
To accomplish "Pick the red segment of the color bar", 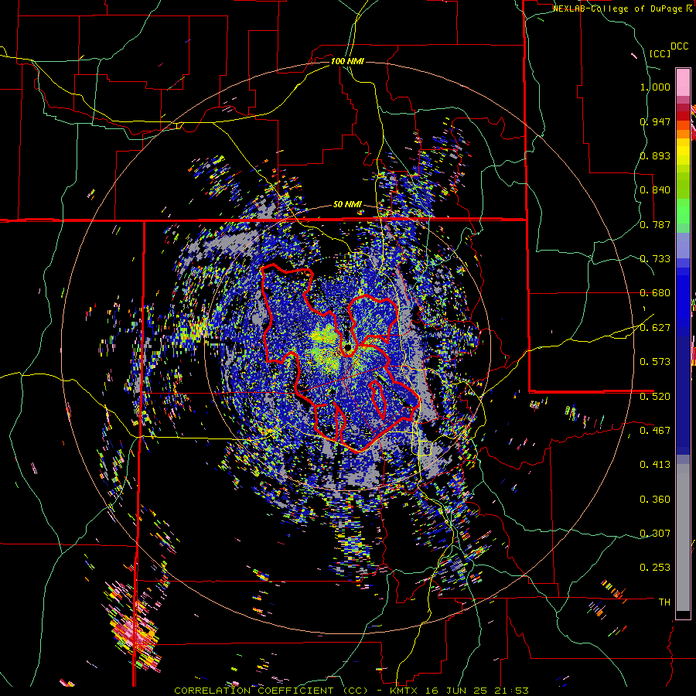I will click(683, 116).
